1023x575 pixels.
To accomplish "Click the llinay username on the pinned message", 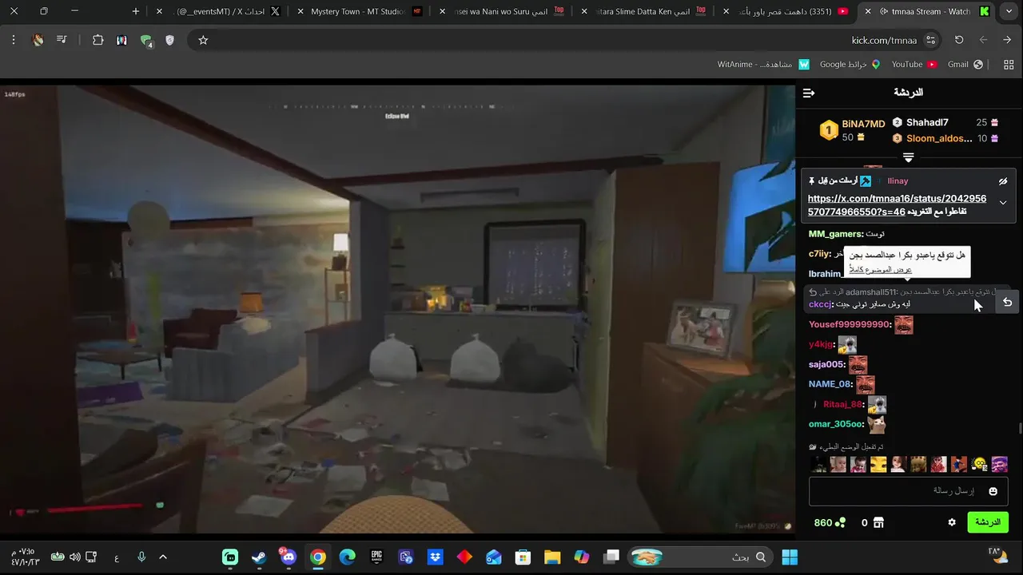I will point(898,181).
